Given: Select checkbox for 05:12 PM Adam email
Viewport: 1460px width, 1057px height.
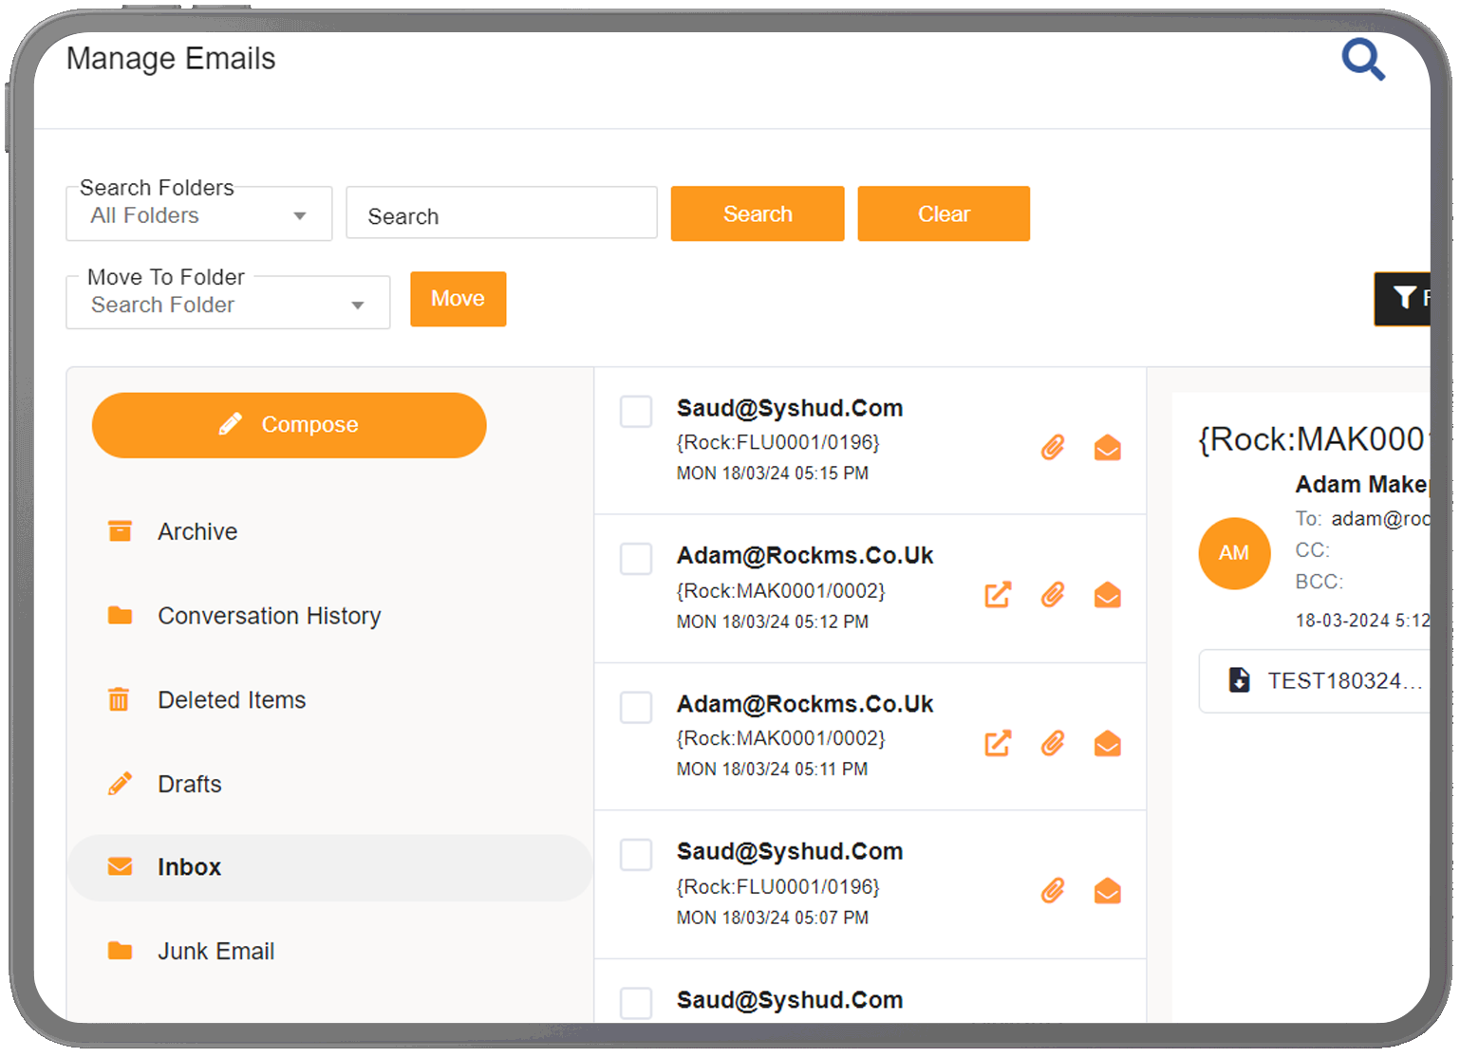Looking at the screenshot, I should [x=636, y=559].
